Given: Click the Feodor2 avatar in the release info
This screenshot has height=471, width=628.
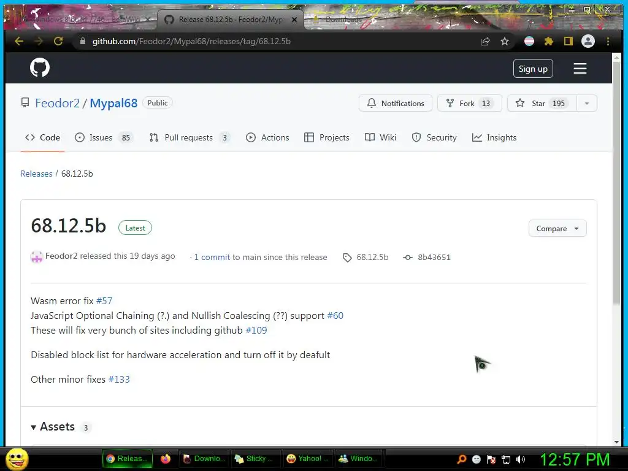Looking at the screenshot, I should point(36,257).
